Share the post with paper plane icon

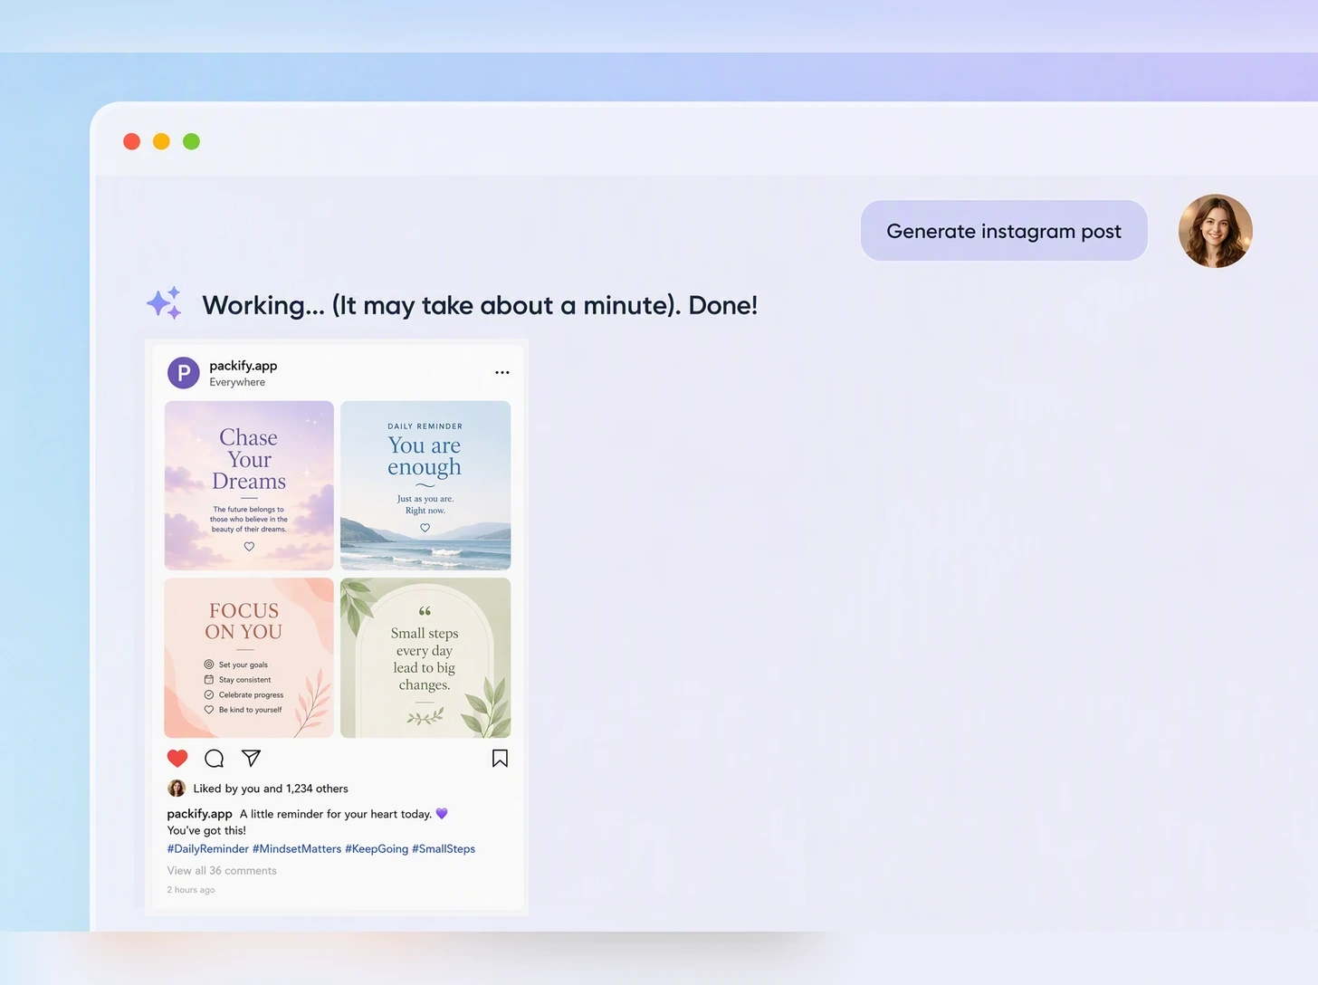[252, 758]
